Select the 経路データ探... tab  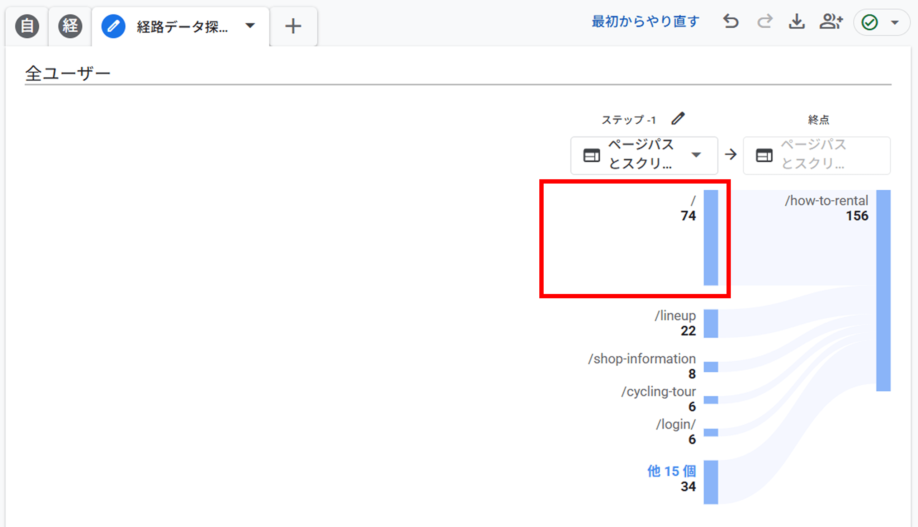coord(181,27)
